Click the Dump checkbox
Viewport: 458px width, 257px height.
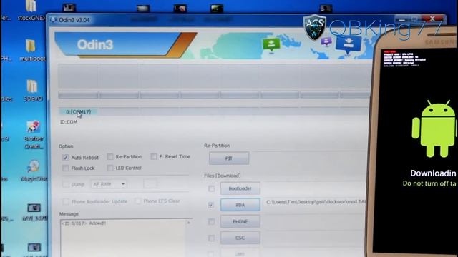66,184
